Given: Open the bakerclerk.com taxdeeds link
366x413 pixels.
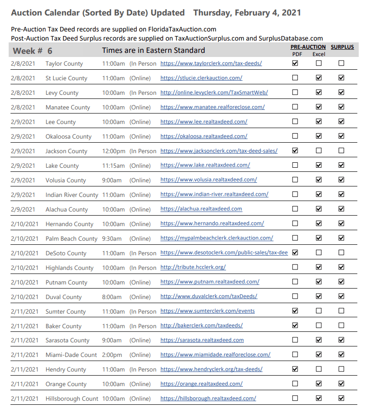Looking at the screenshot, I should (201, 325).
